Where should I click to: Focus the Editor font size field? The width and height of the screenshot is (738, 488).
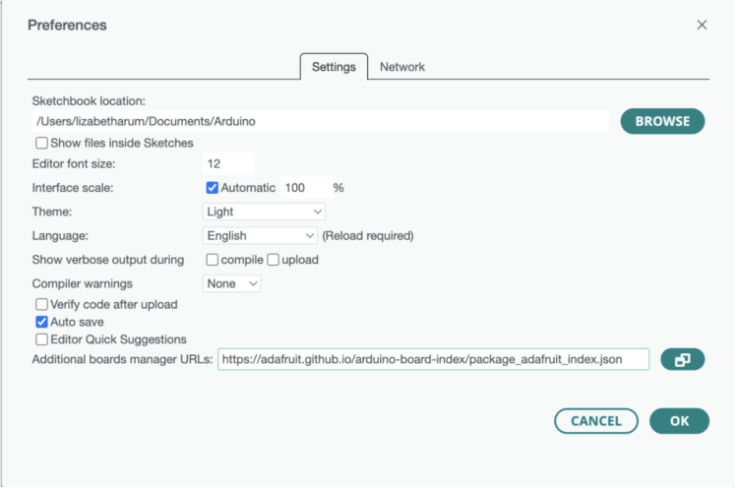[228, 163]
